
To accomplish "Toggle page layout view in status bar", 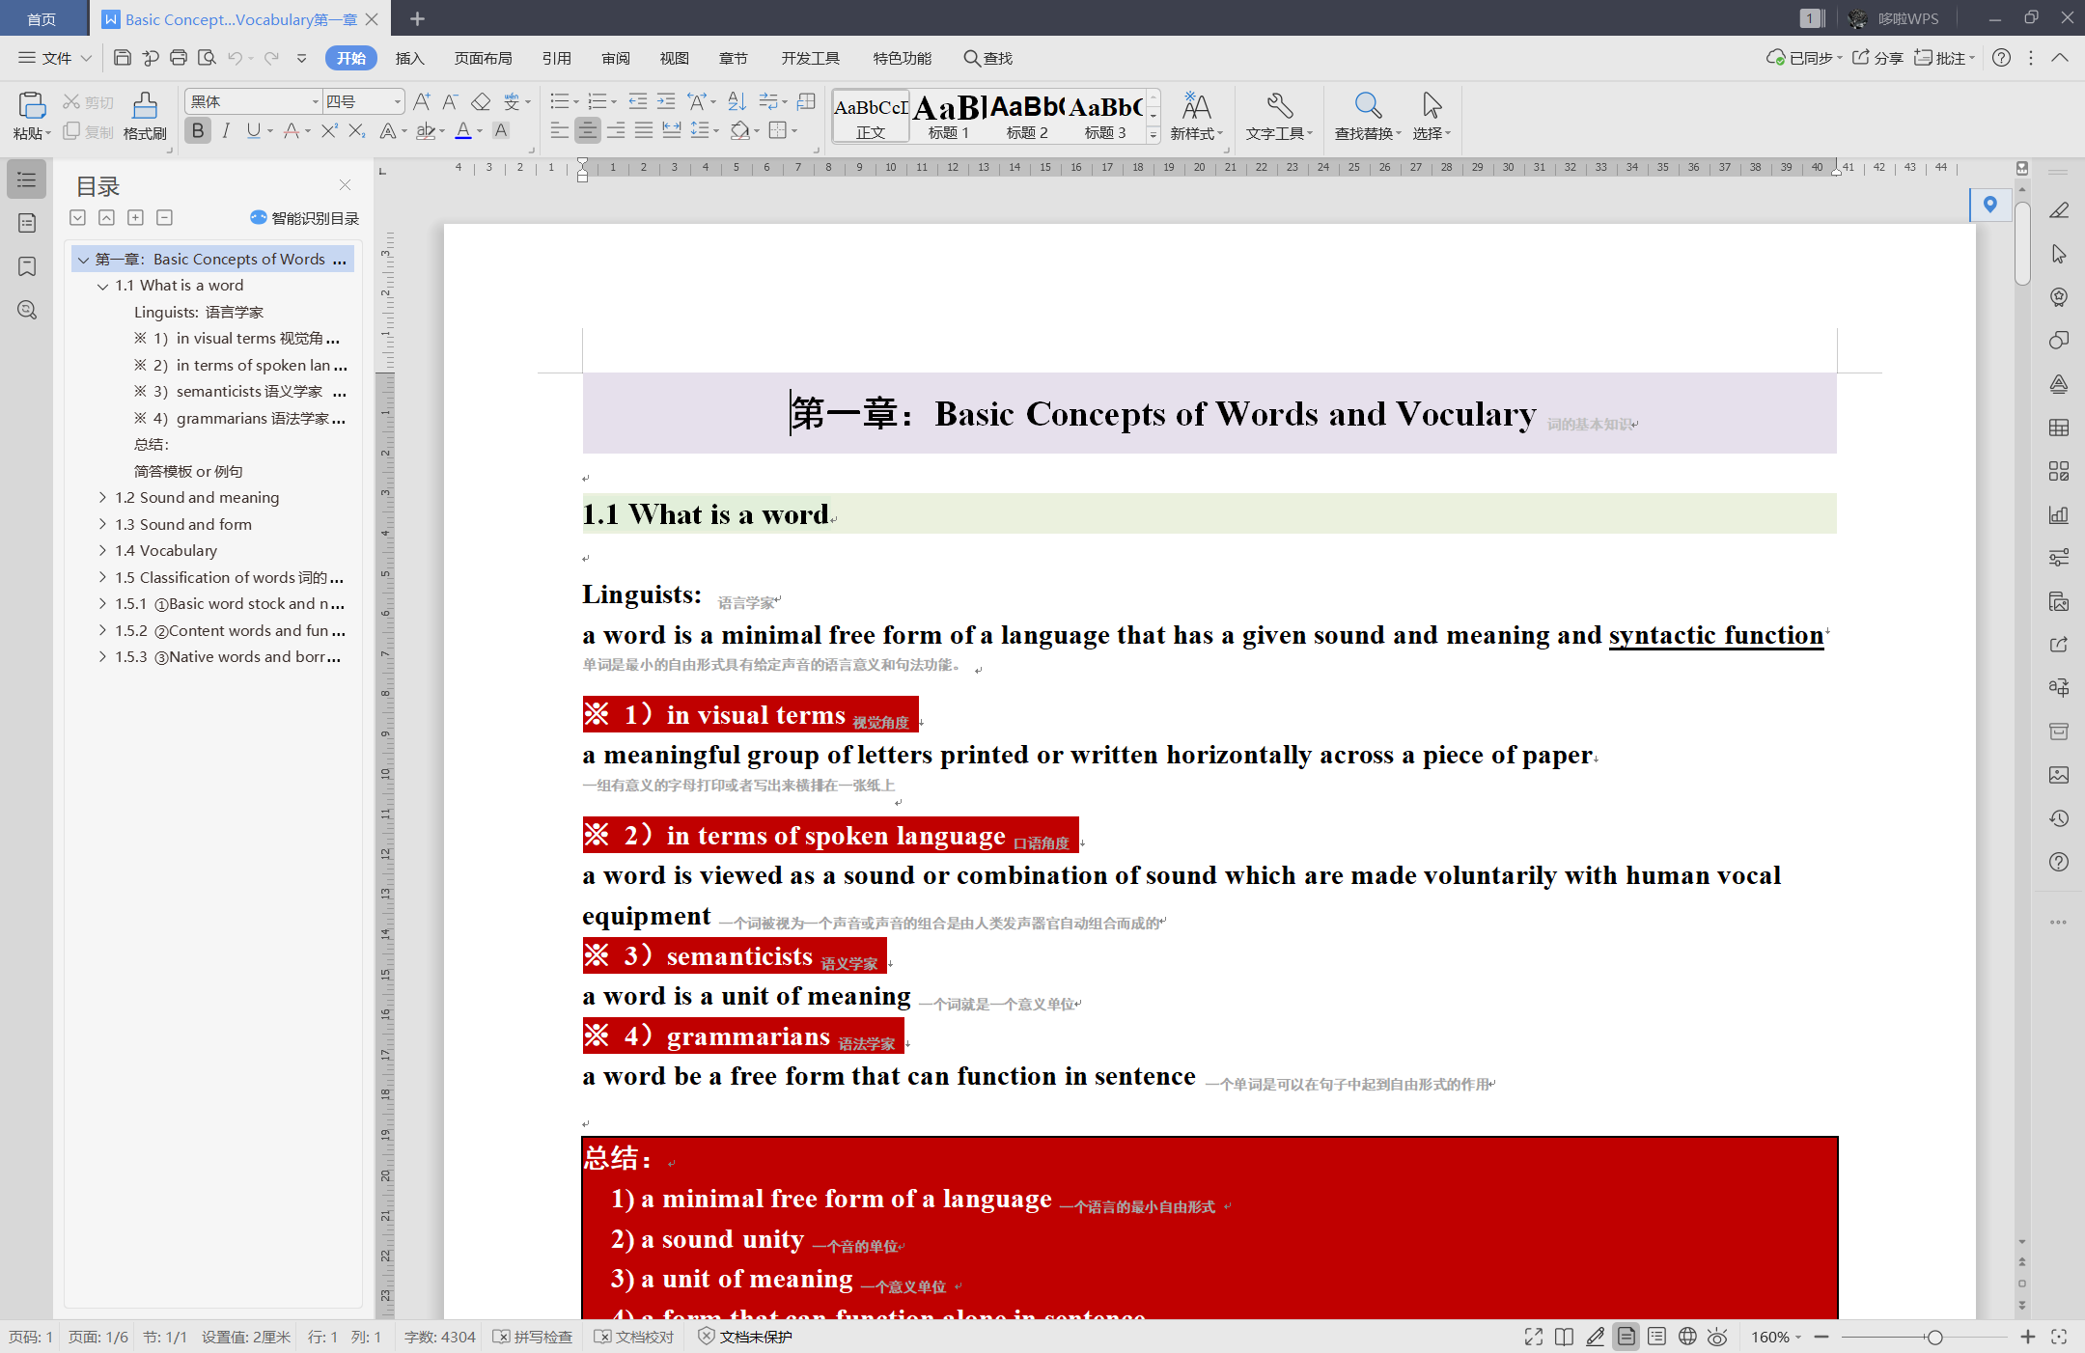I will pos(1626,1337).
